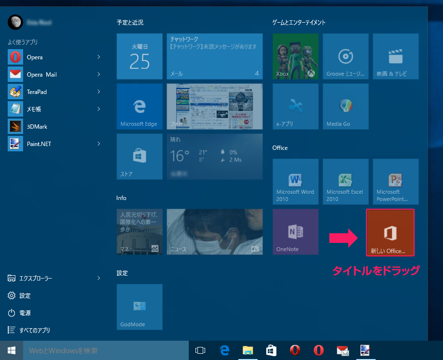Open Opera Mail from the taskbar

tap(342, 350)
